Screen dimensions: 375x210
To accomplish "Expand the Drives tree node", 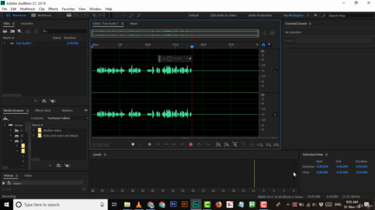I will tap(5, 125).
